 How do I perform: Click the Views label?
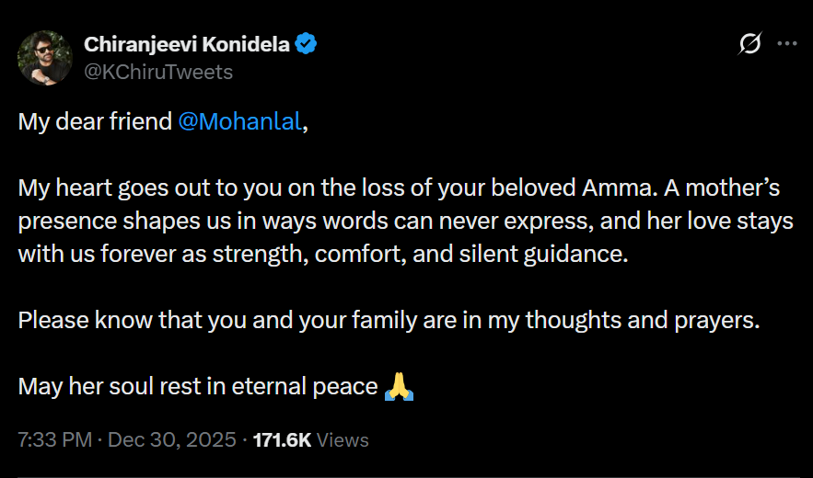(343, 440)
